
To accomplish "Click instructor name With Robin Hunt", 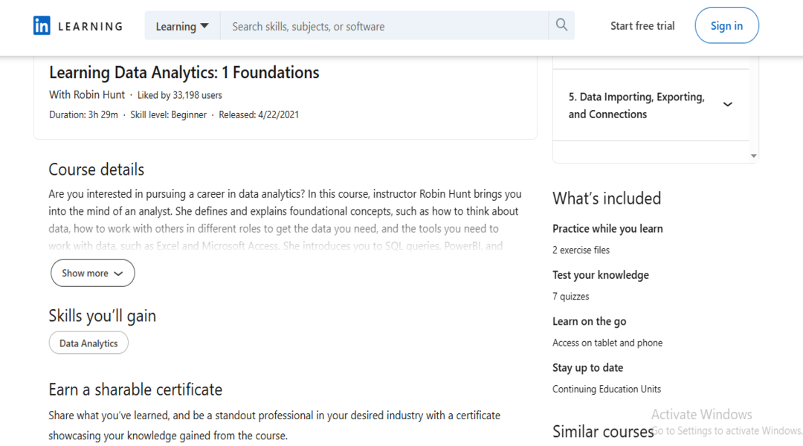I will [x=87, y=94].
